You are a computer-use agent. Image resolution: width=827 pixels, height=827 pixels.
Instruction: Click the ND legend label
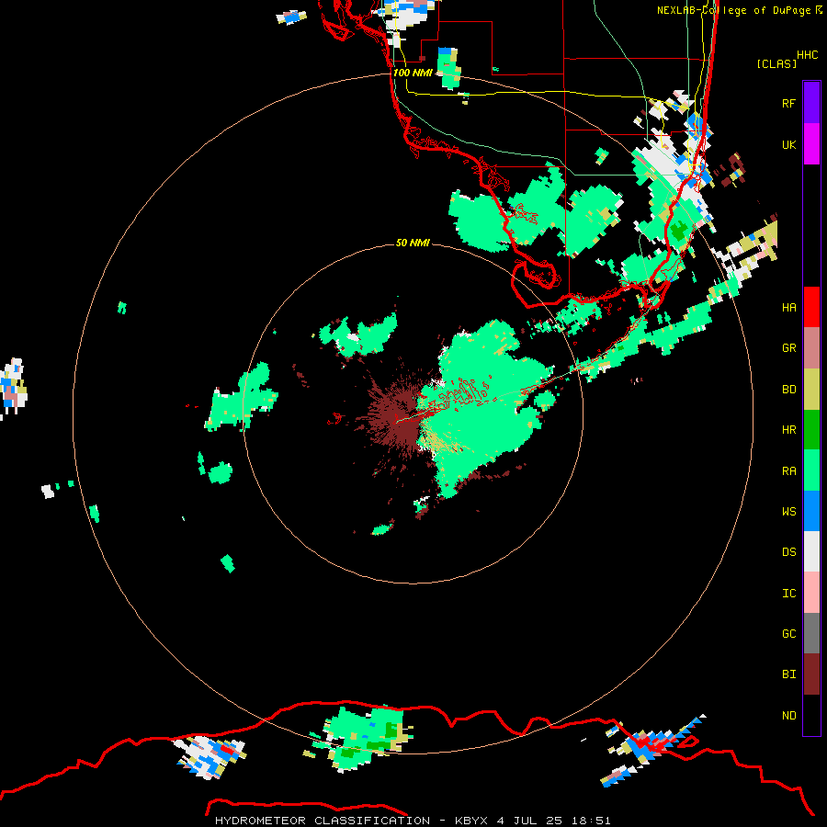(x=788, y=716)
